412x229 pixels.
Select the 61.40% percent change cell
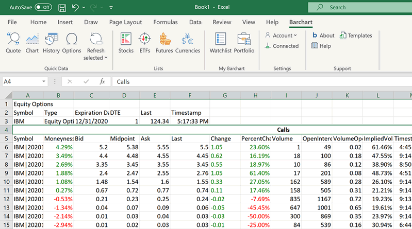pyautogui.click(x=255, y=173)
